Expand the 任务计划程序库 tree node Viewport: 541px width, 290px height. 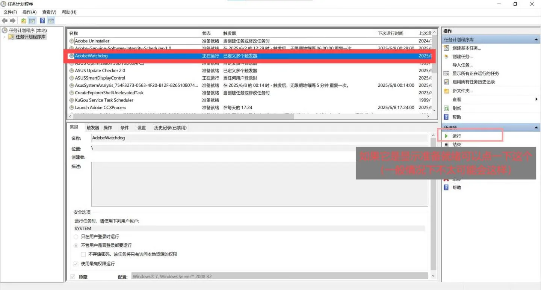click(x=5, y=37)
